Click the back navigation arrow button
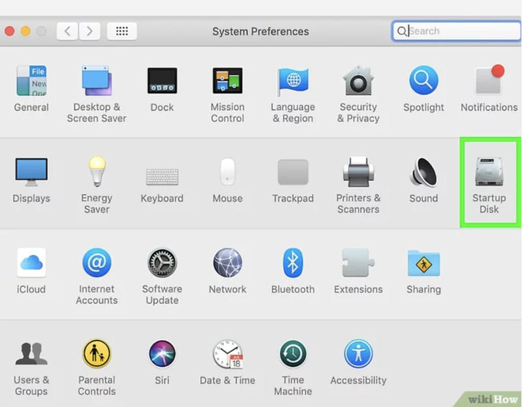The height and width of the screenshot is (407, 522). coord(67,31)
